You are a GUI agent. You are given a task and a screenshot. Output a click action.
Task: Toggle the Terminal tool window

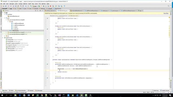(x=31, y=91)
